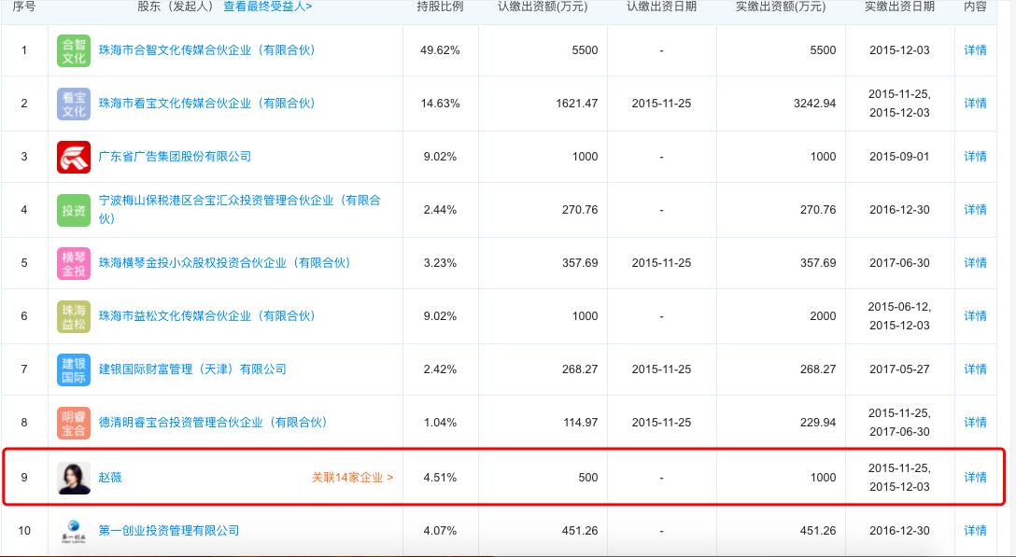Open 查看最终受益人 link in header
Image resolution: width=1016 pixels, height=557 pixels.
268,7
